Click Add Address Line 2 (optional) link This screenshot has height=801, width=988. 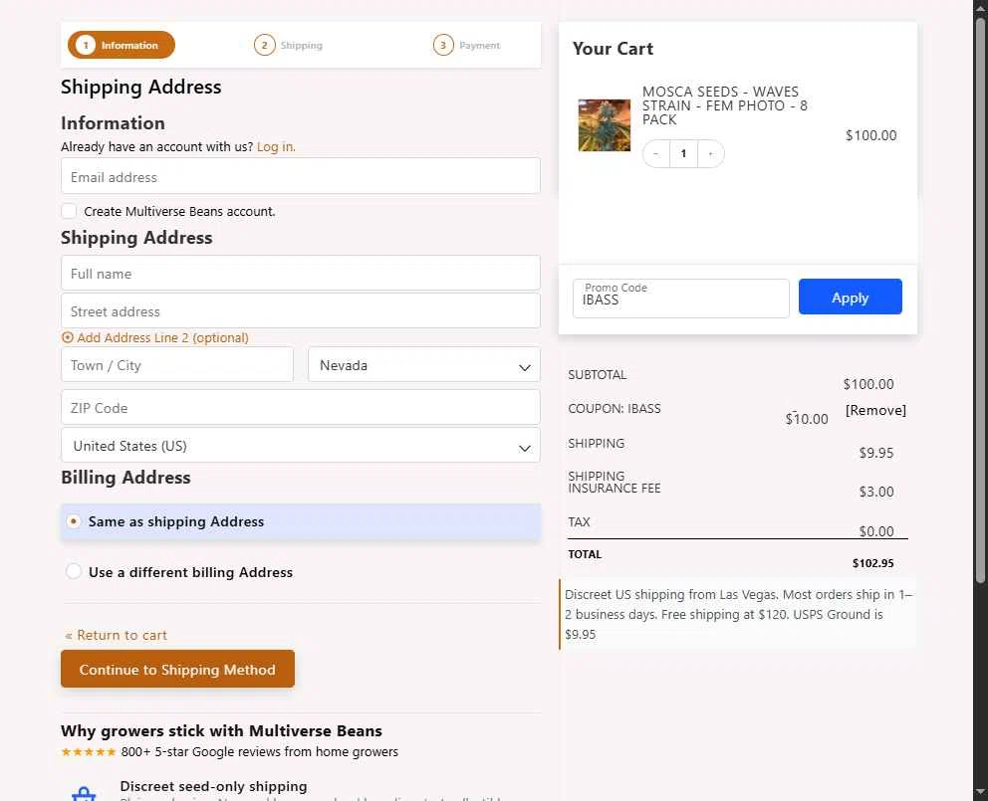(162, 337)
